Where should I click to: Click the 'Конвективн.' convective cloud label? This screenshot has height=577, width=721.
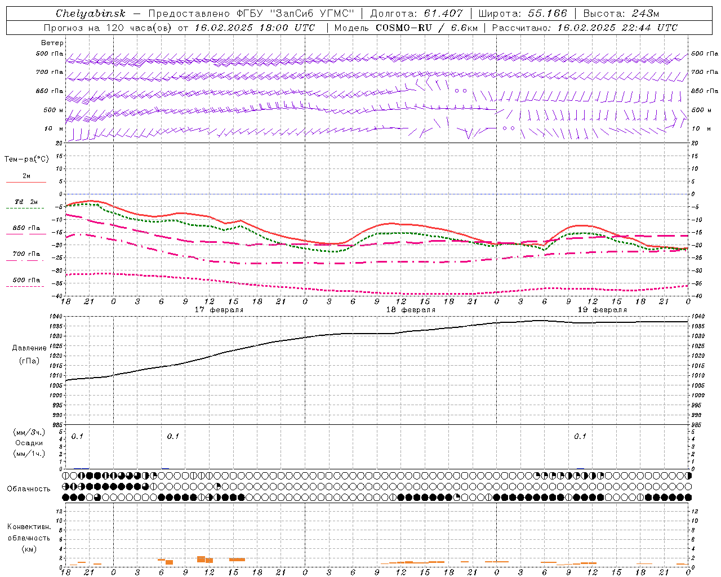pyautogui.click(x=29, y=527)
